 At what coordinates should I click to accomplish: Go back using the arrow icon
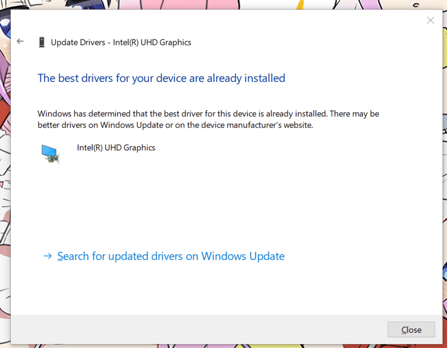pos(20,41)
